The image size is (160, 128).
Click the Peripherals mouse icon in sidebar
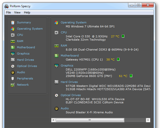point(12,78)
